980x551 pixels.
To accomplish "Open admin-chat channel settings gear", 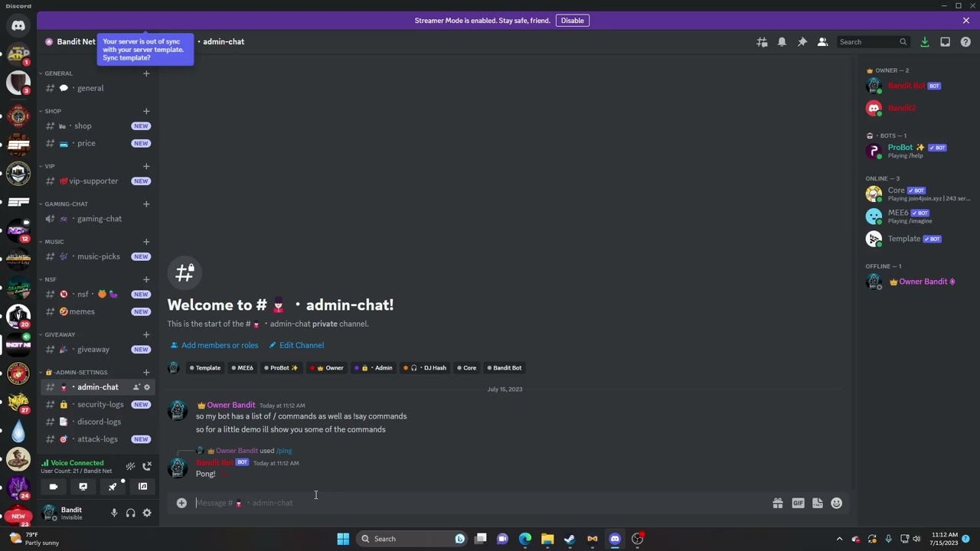I will click(x=147, y=387).
